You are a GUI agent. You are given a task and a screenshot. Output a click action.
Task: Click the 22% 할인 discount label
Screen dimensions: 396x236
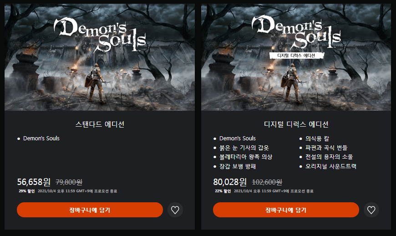coord(223,191)
